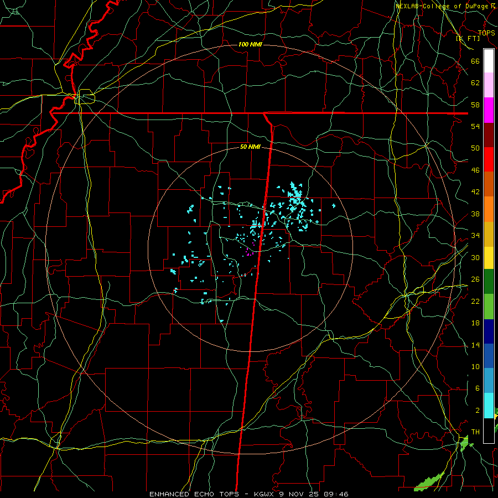This screenshot has height=498, width=498.
Task: Click the 'NEXLAB-College of DuPage' credit text
Action: click(x=443, y=6)
